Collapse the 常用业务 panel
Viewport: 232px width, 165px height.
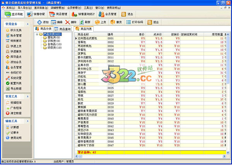click(x=27, y=24)
